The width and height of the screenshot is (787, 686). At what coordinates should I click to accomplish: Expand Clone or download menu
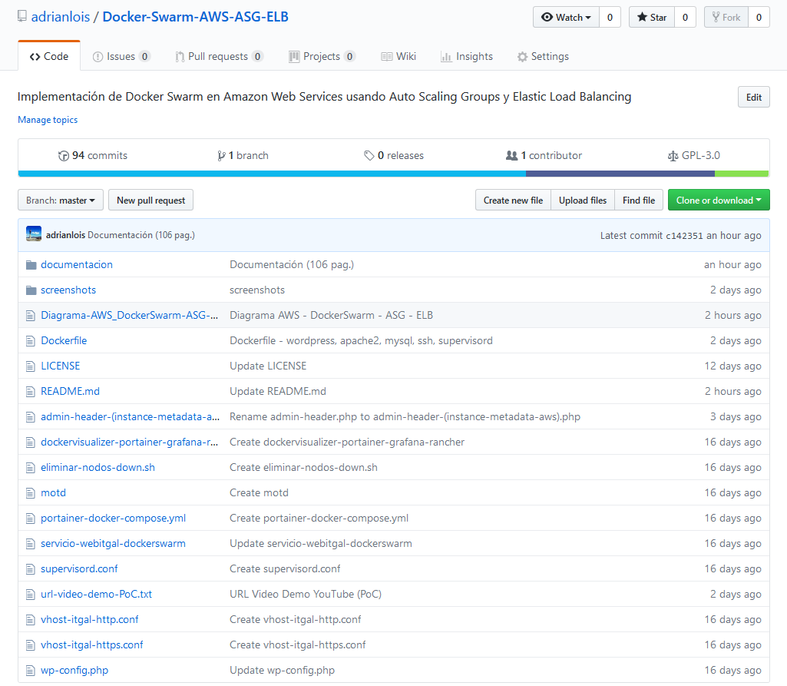click(718, 200)
